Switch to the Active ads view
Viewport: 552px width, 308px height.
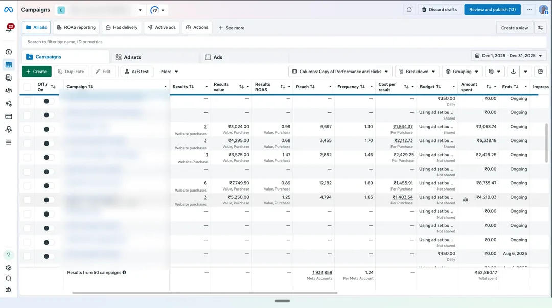coord(162,28)
